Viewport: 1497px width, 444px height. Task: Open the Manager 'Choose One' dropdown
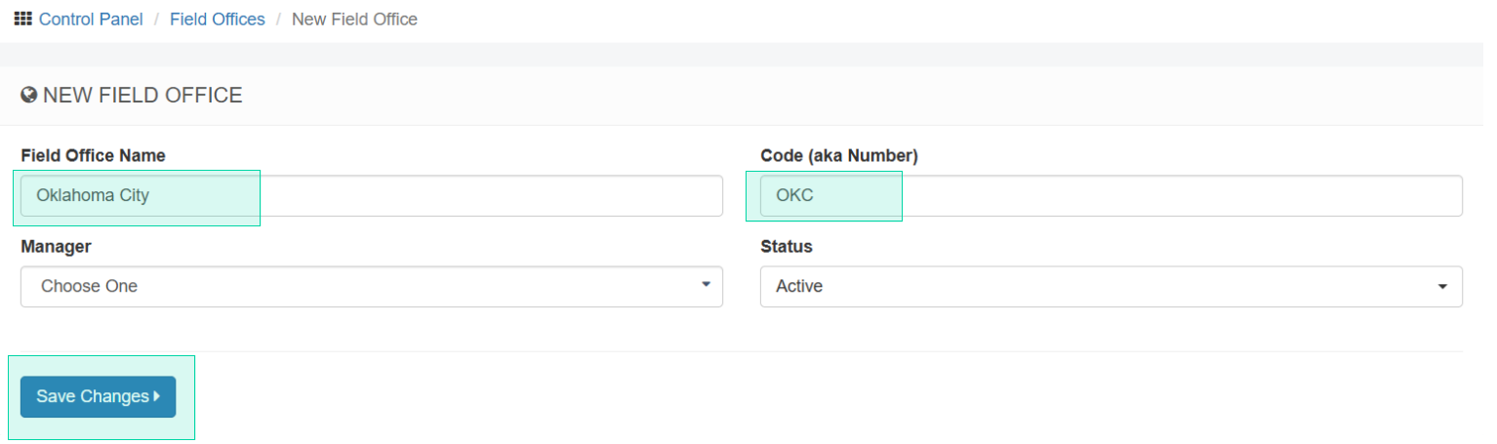click(x=372, y=287)
